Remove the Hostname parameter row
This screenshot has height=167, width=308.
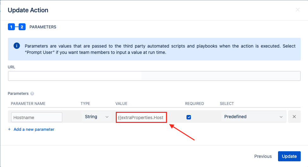pos(294,117)
